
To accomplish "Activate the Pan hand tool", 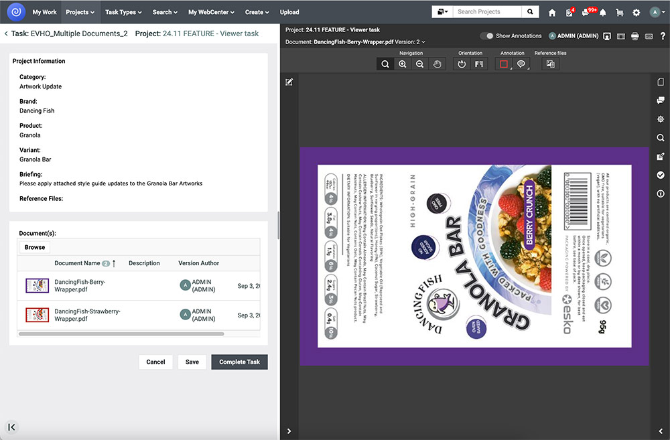I will tap(437, 64).
